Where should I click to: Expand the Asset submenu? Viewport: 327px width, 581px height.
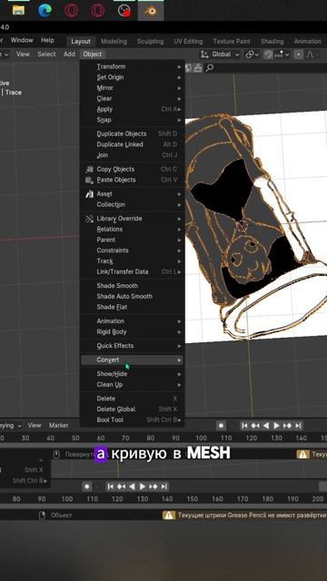[x=132, y=193]
